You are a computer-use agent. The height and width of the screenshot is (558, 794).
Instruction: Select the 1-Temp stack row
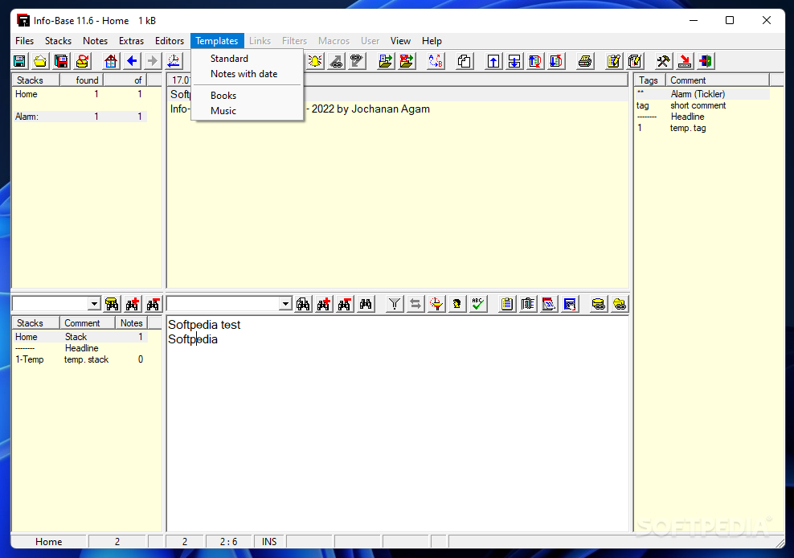click(80, 360)
